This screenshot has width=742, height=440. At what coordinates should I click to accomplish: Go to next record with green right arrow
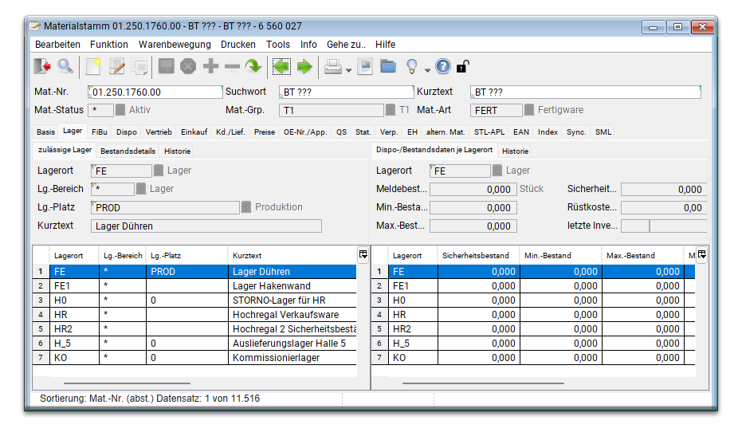(x=304, y=67)
